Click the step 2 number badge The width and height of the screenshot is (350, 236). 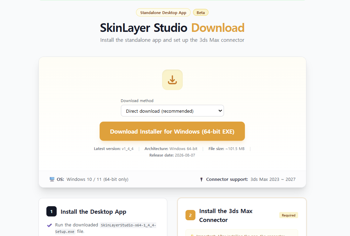190,215
